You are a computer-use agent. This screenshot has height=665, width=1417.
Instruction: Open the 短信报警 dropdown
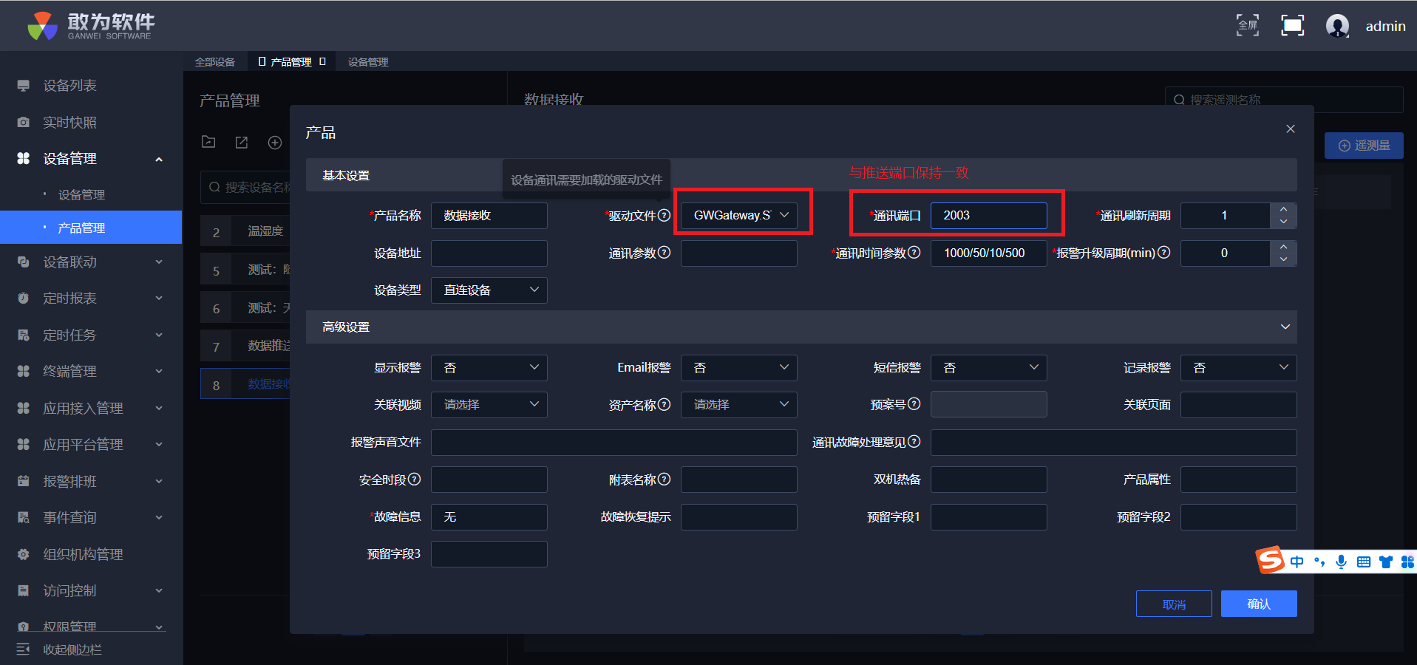(989, 368)
